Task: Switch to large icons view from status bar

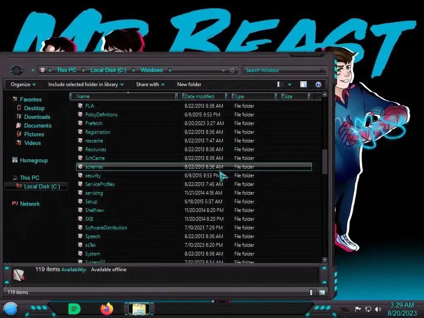Action: [322, 292]
